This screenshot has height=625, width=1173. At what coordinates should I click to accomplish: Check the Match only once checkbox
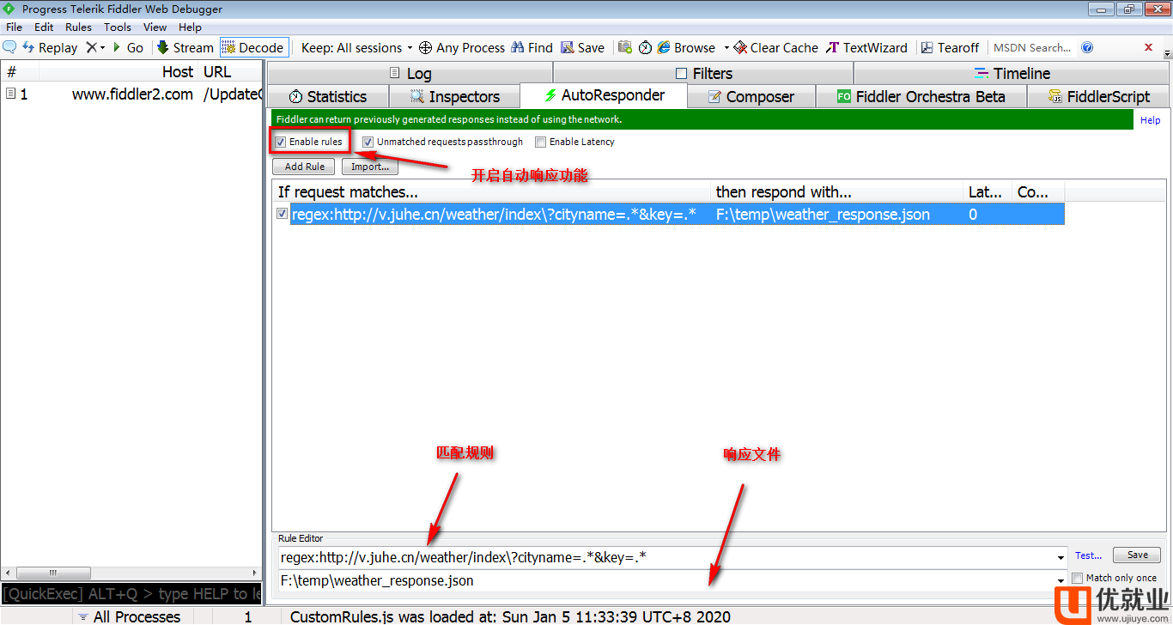pyautogui.click(x=1078, y=579)
